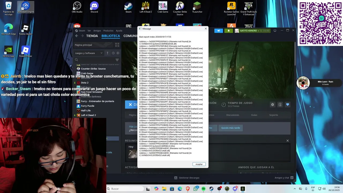
Task: Open Gestionar descargas in Steam
Action: point(187,178)
